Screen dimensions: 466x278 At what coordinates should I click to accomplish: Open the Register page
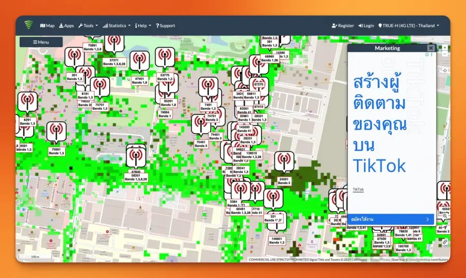tap(343, 25)
